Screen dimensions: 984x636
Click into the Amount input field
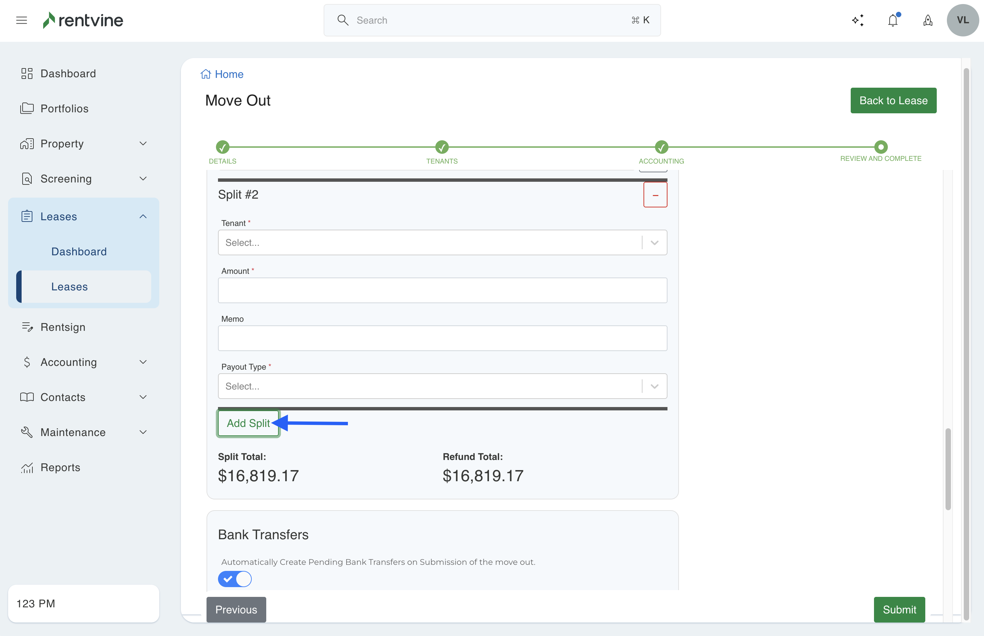(442, 290)
